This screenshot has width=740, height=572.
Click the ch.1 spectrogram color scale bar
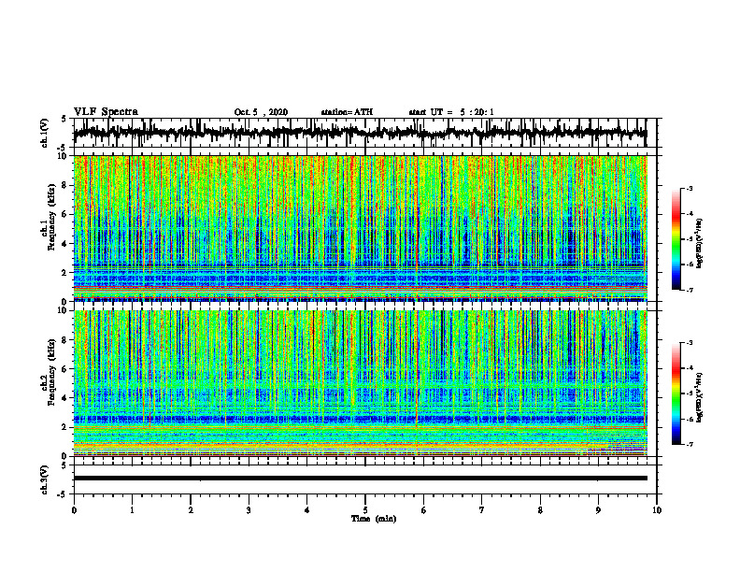(676, 239)
